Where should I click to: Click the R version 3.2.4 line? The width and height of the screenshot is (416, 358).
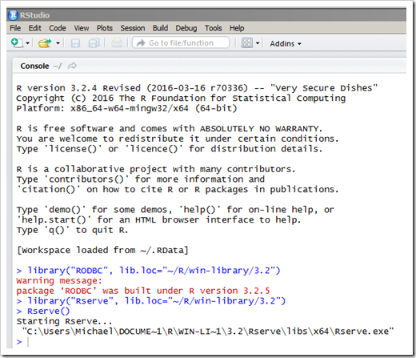[197, 88]
